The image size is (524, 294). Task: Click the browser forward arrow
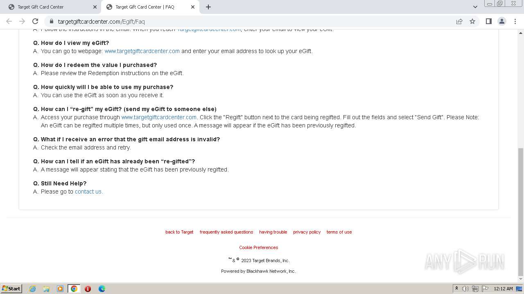(22, 21)
